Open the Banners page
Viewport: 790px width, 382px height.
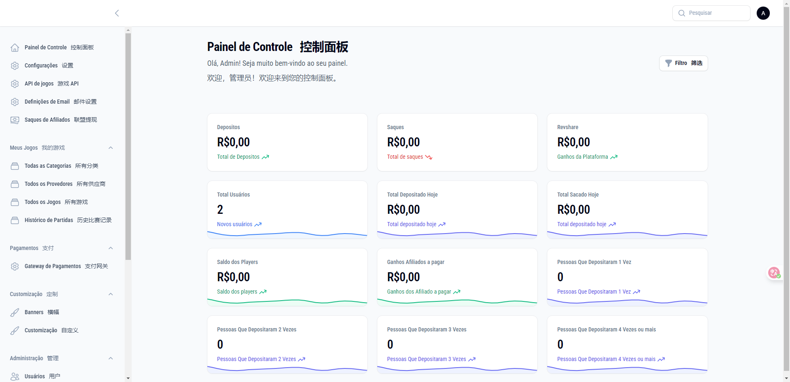coord(62,313)
